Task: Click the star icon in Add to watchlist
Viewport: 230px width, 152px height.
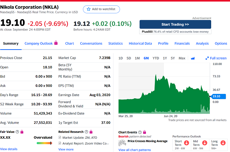Action: tap(88, 9)
